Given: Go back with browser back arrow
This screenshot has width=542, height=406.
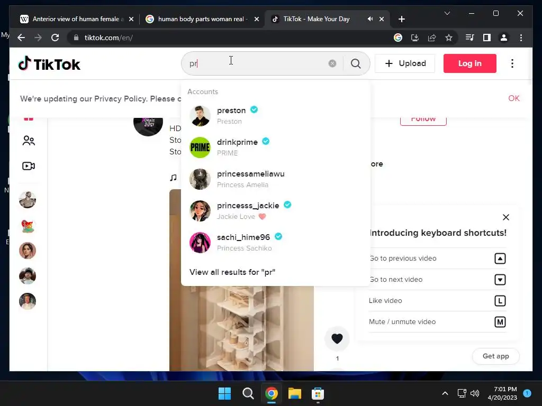Looking at the screenshot, I should point(21,38).
